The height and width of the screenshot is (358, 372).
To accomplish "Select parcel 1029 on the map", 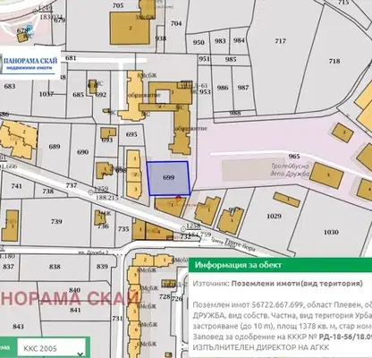I will (274, 216).
